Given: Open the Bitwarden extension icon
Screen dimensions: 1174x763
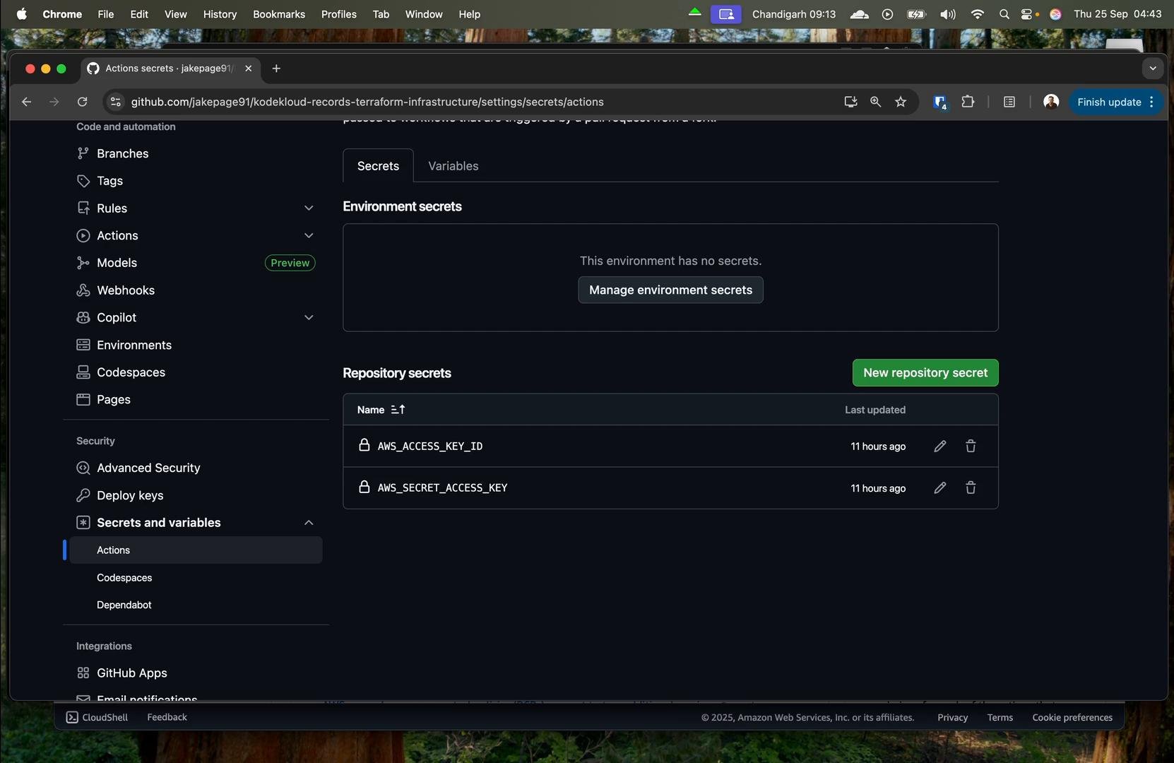Looking at the screenshot, I should 939,102.
